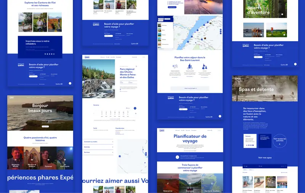Screen dimensions: 305x193
Task: Click Bonjour Québec logo over Bonjour beaux jours hero
Action: (x=12, y=97)
